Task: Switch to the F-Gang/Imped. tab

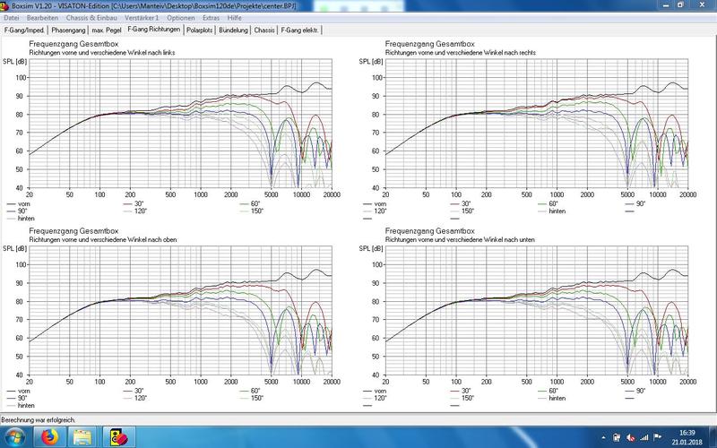Action: click(x=22, y=30)
